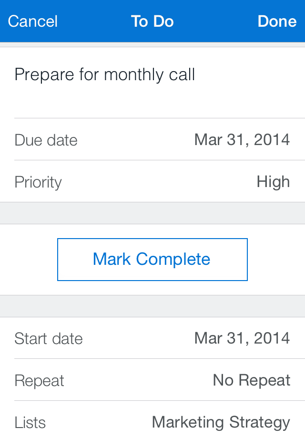Open the Due date row

tap(152, 140)
